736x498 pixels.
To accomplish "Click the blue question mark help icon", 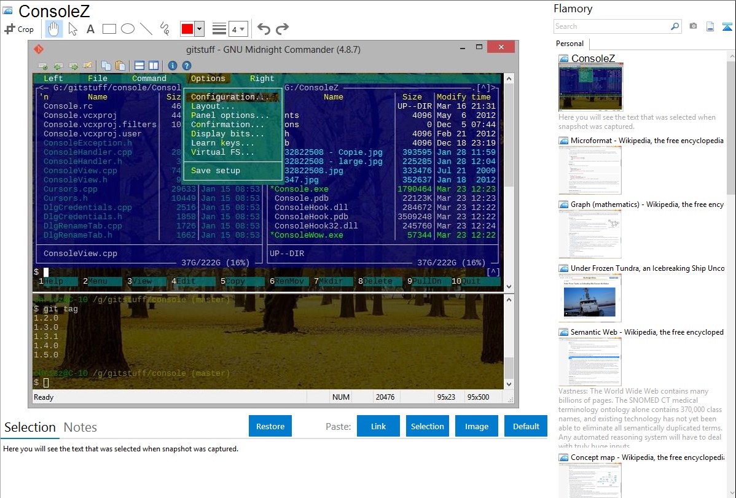I will point(186,66).
